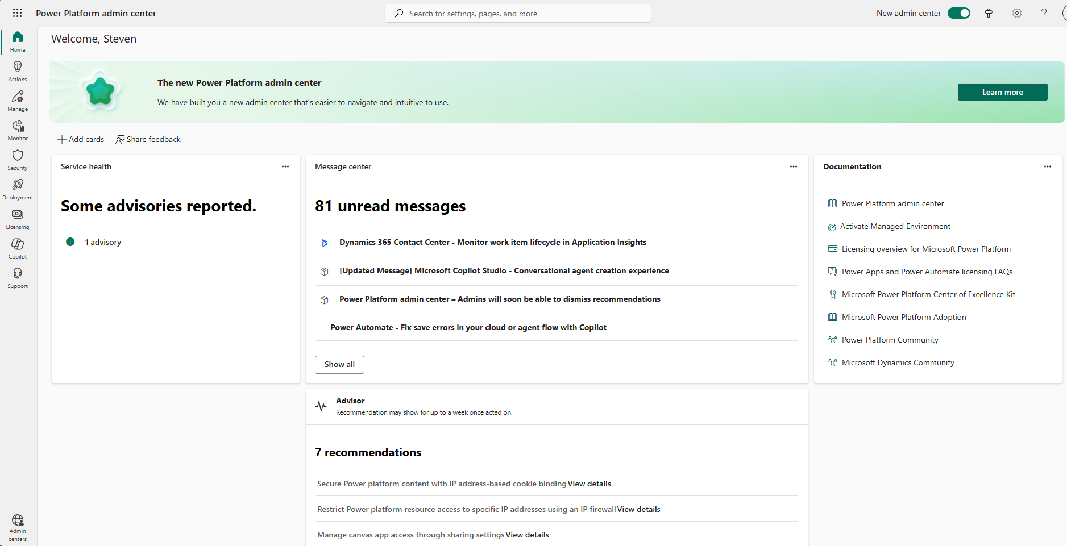
Task: Open Power Apps and Power Automate licensing FAQs
Action: [x=927, y=272]
